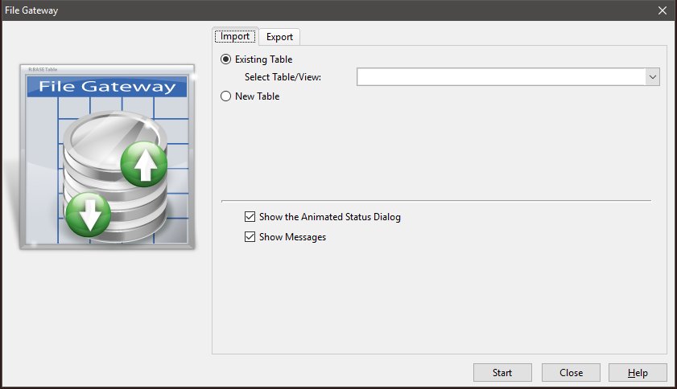Click the blue File Gateway banner in the image

107,87
